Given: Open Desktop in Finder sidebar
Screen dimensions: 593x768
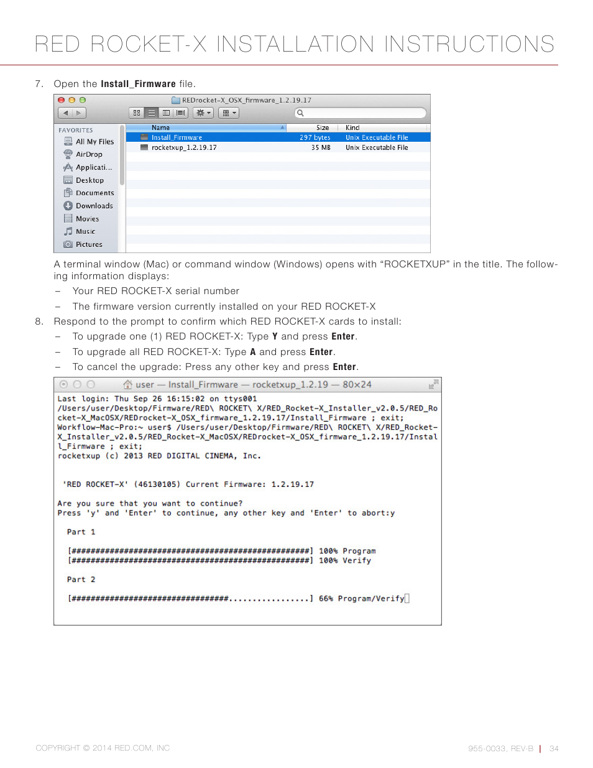Looking at the screenshot, I should [x=84, y=180].
